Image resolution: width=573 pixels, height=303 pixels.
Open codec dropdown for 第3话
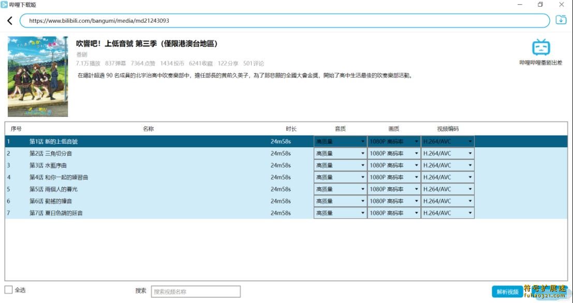[448, 165]
